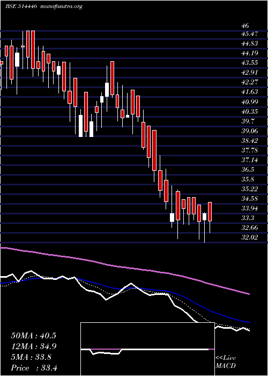268x376 pixels.
Task: Click the Price : 33.4 readout
Action: [x=34, y=368]
